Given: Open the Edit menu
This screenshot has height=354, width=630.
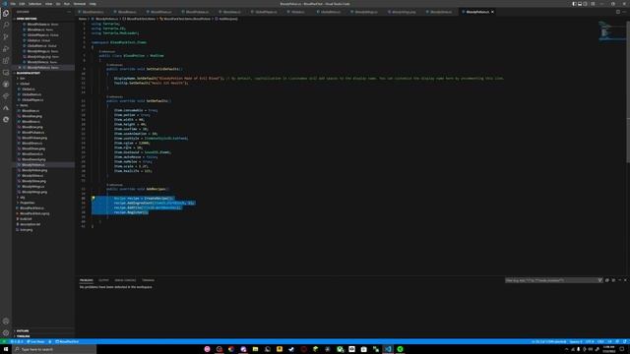Looking at the screenshot, I should pyautogui.click(x=22, y=4).
